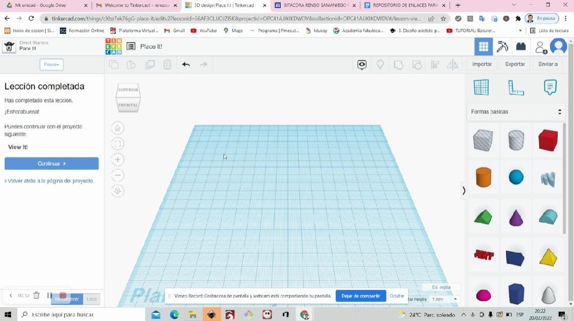Viewport: 574px width, 321px height.
Task: Switch to 3D design grid view icon
Action: [483, 47]
